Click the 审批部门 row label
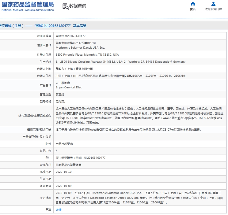 [46, 165]
